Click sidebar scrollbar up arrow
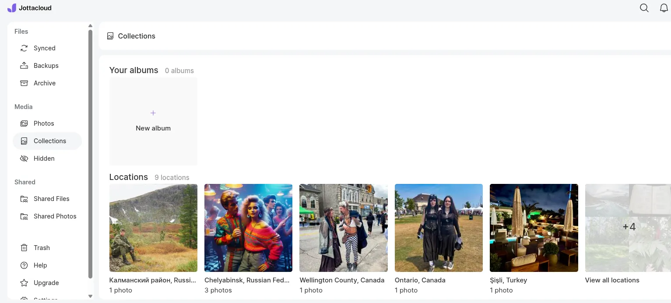 pyautogui.click(x=91, y=26)
